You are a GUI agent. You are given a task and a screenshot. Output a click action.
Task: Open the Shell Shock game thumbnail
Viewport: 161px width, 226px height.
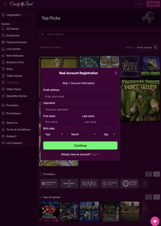coord(150,67)
